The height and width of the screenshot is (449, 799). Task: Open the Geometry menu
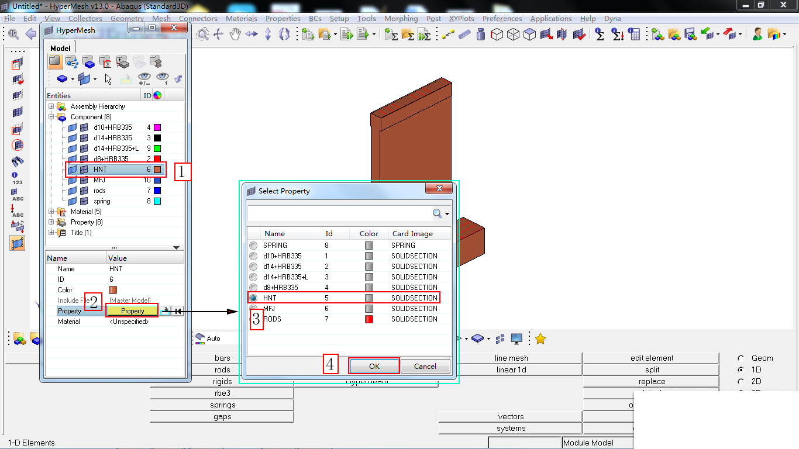128,19
